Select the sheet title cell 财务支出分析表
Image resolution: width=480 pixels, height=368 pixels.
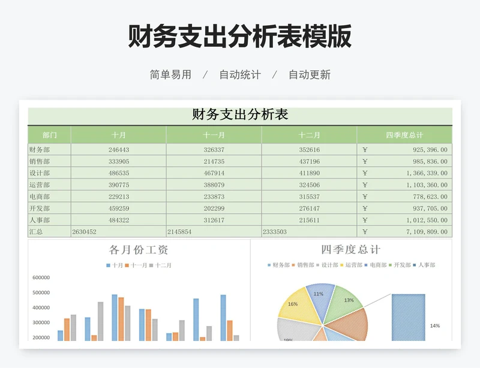(240, 115)
